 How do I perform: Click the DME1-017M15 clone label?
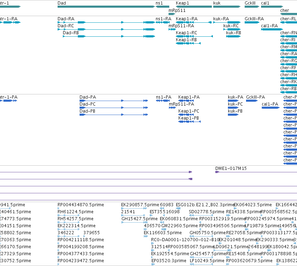coord(231,168)
